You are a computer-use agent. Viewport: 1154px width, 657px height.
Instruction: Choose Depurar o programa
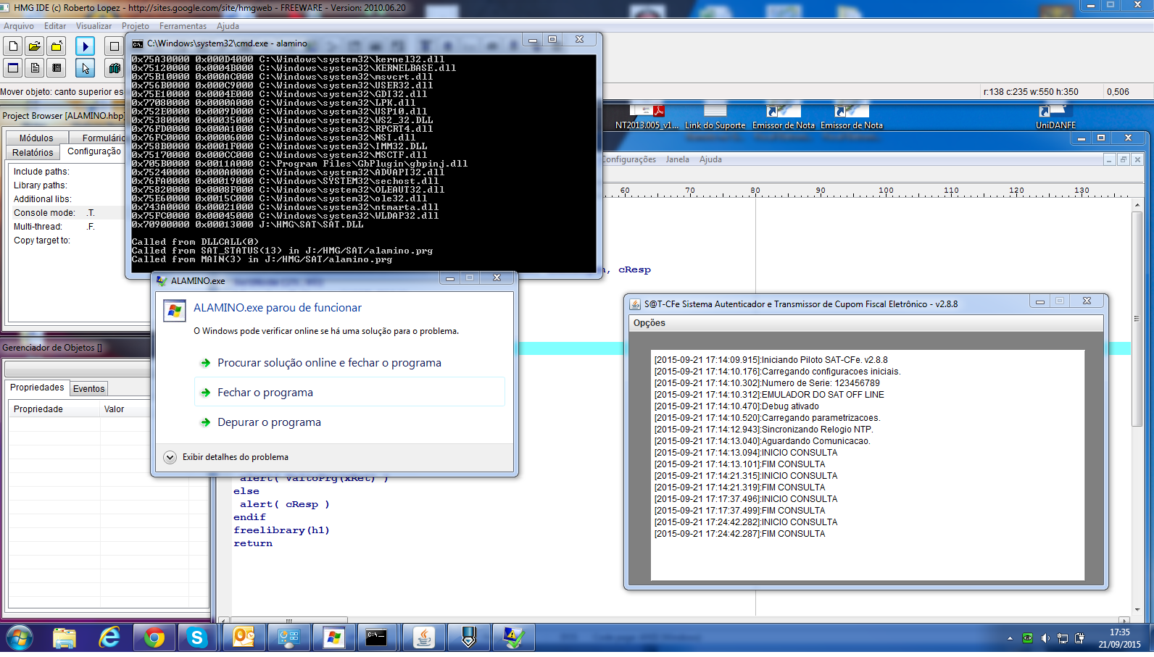pyautogui.click(x=269, y=422)
